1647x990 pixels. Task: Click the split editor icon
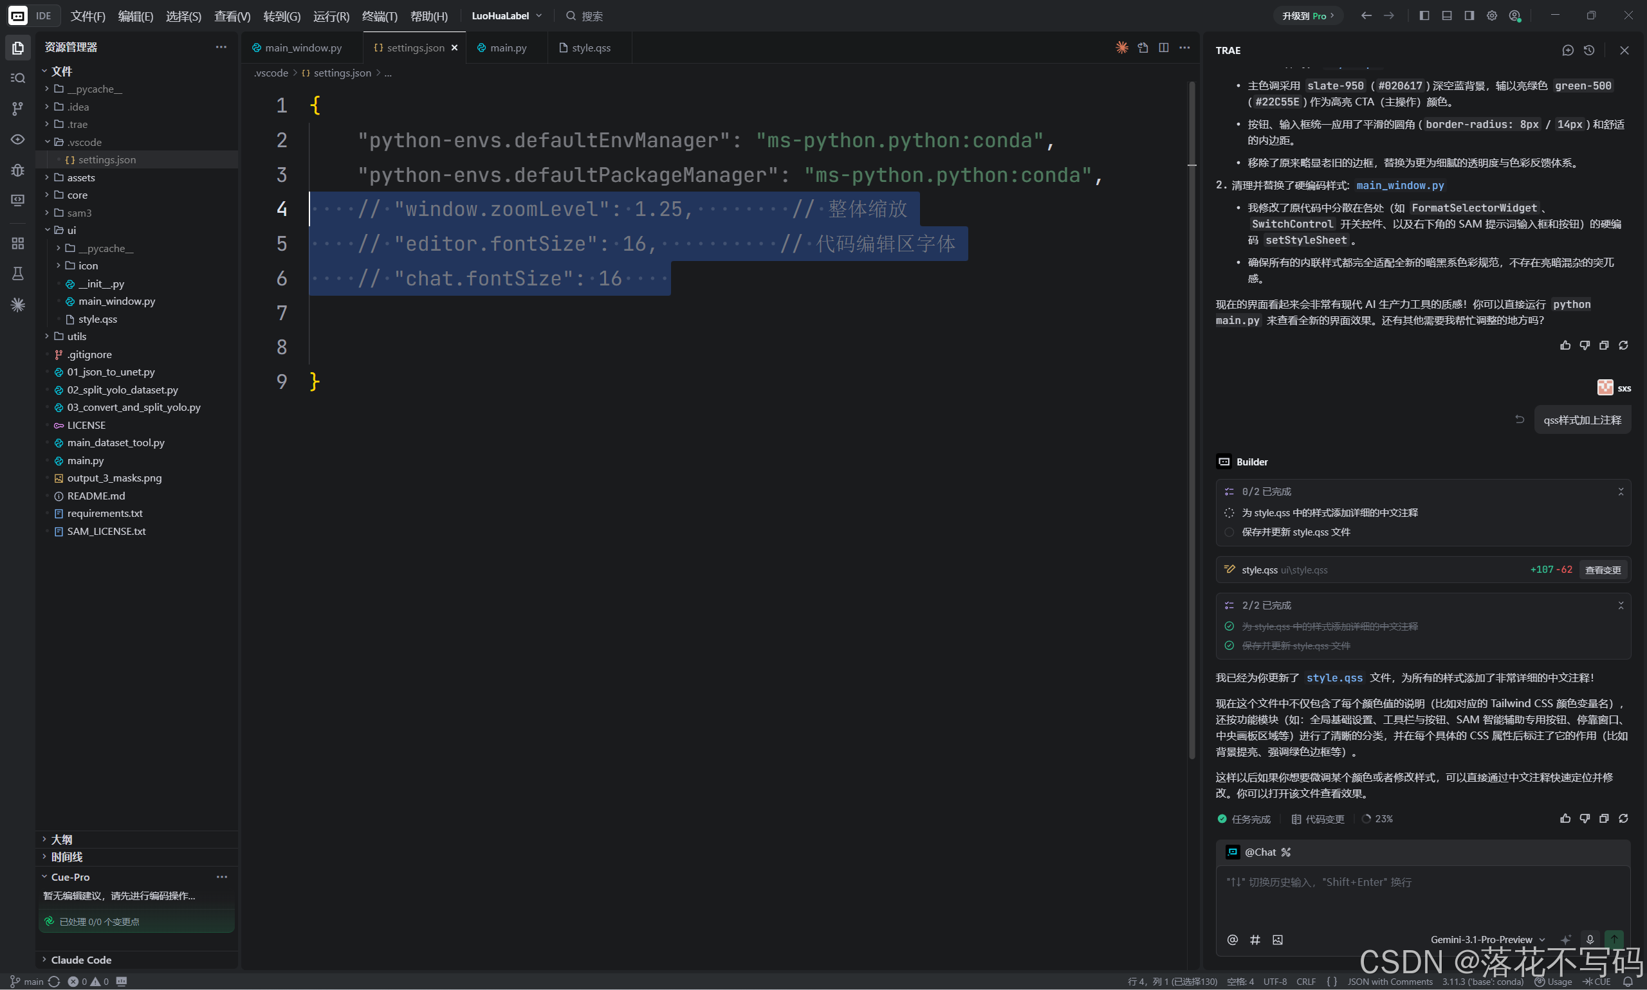pyautogui.click(x=1164, y=48)
